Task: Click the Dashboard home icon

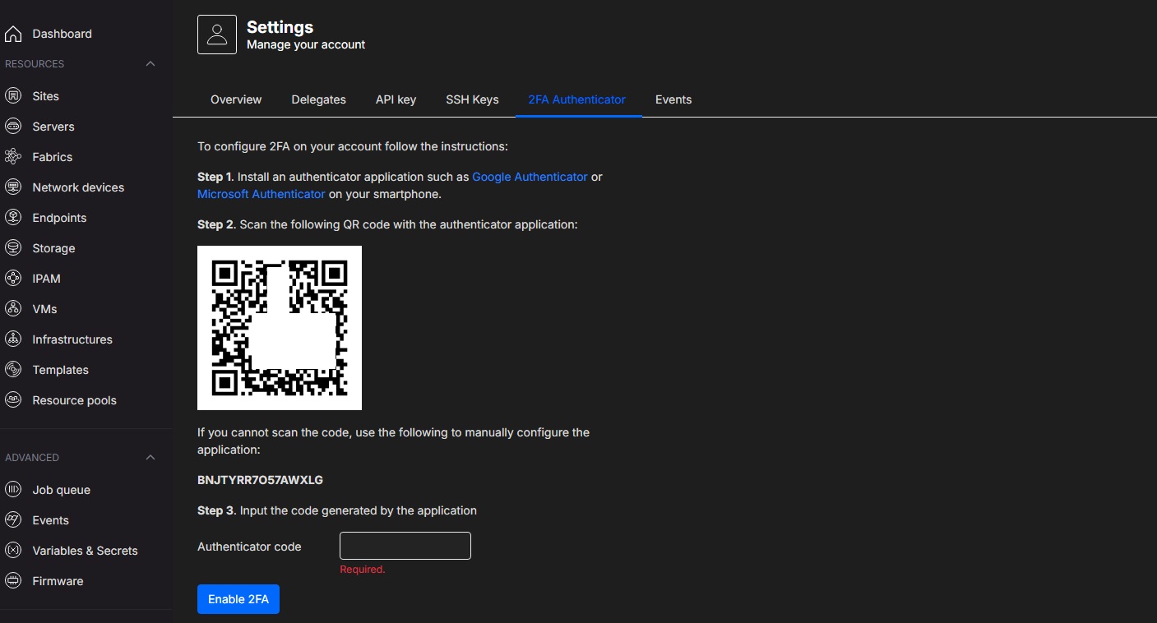Action: click(x=13, y=34)
